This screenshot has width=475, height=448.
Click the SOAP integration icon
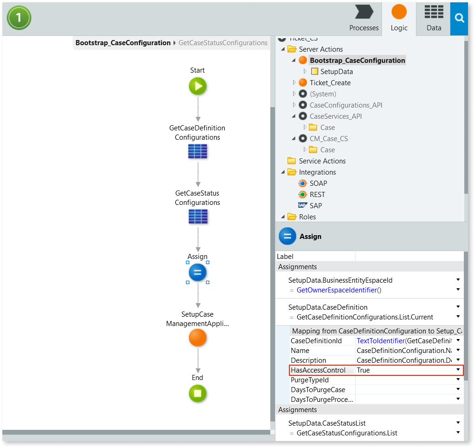point(302,183)
